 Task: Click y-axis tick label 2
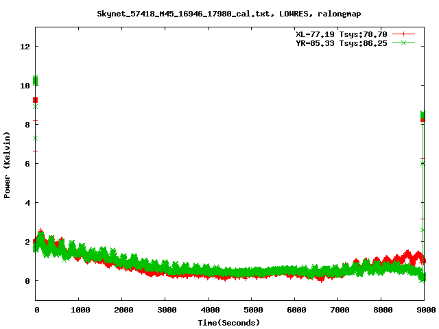tap(27, 242)
